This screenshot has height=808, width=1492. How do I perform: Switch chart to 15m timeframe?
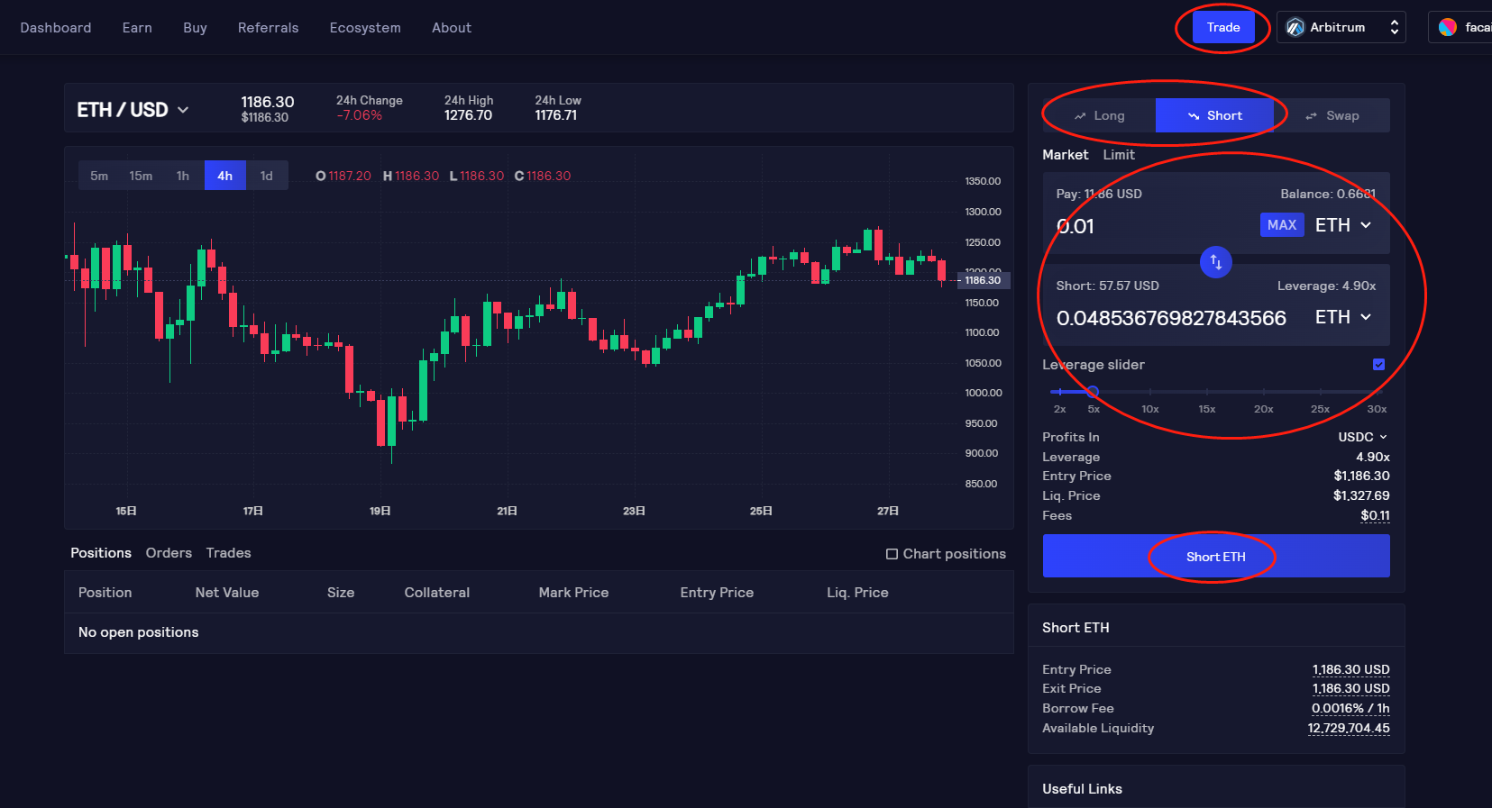point(141,176)
